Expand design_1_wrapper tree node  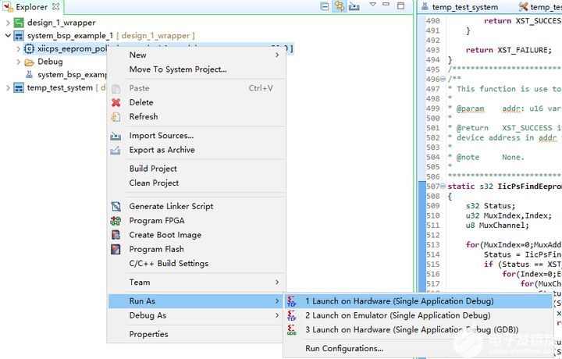(8, 23)
